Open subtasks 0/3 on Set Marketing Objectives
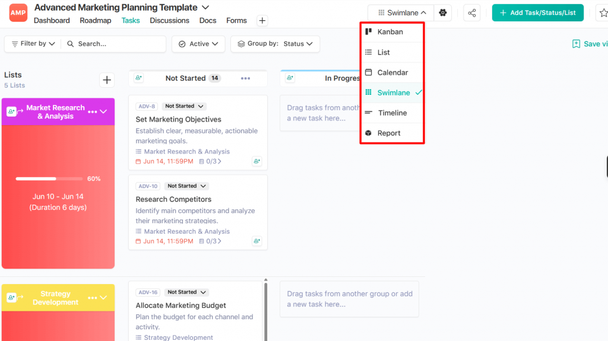Viewport: 608px width, 341px height. 210,161
